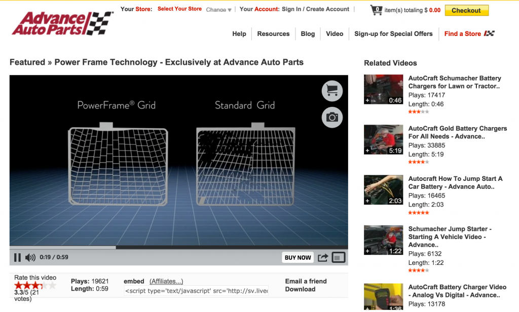
Task: Click the checkered flag Find a Store icon
Action: coord(489,33)
